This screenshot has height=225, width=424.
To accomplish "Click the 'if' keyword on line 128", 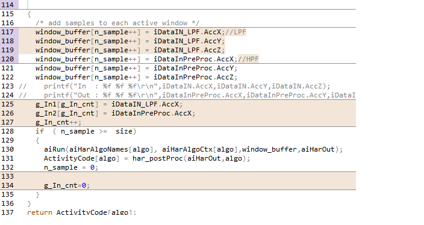I will [40, 131].
